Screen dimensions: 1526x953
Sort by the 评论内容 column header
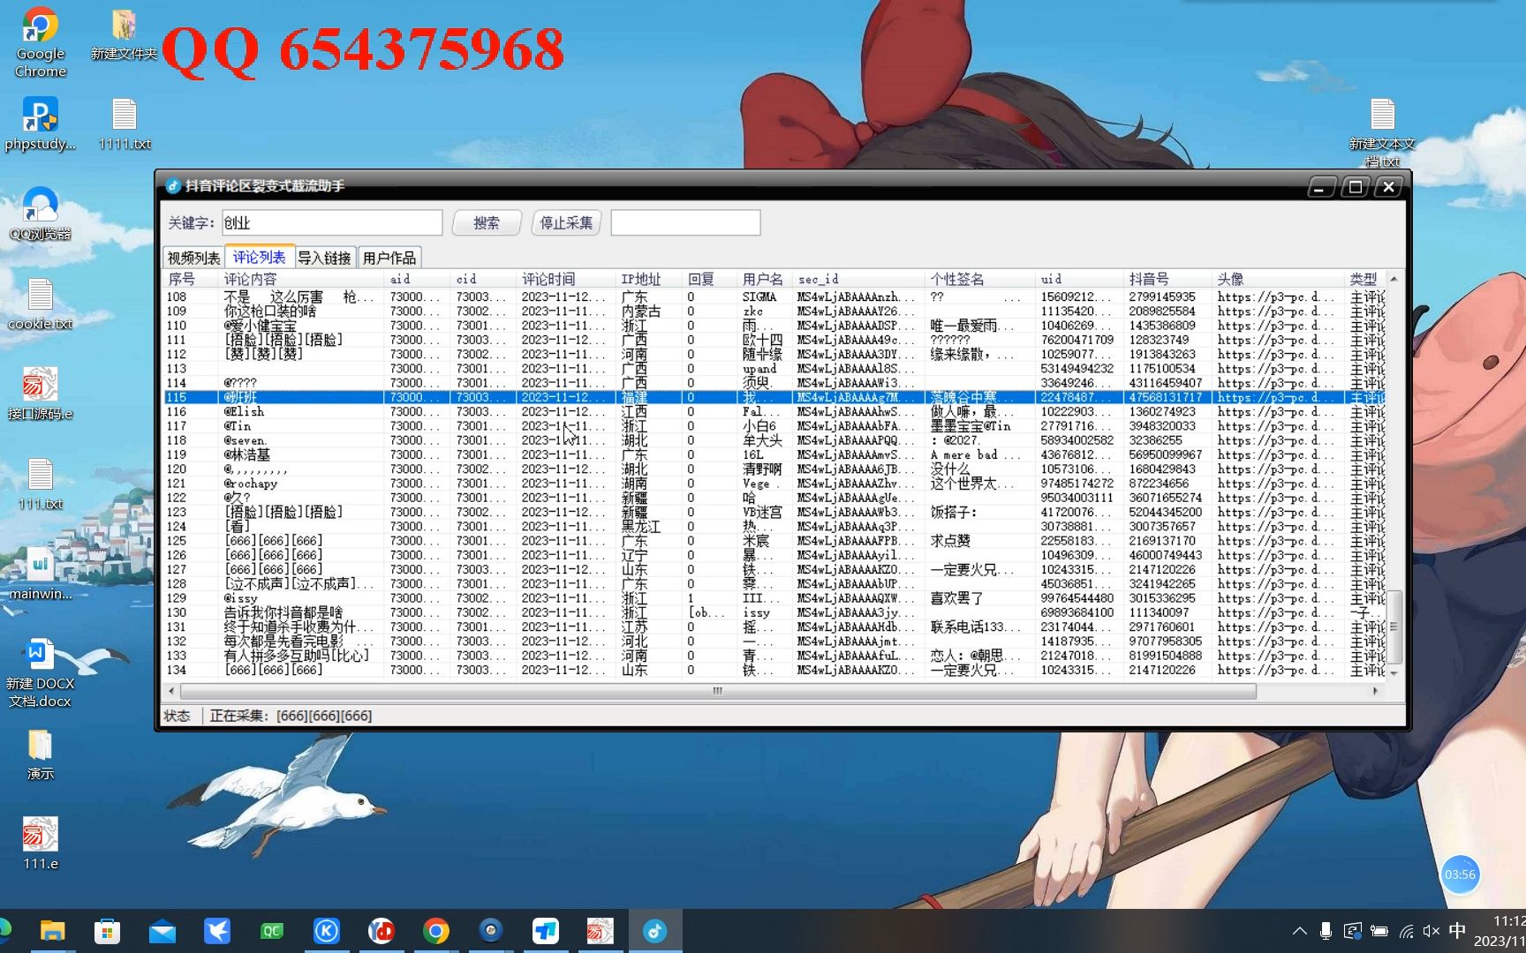(302, 279)
